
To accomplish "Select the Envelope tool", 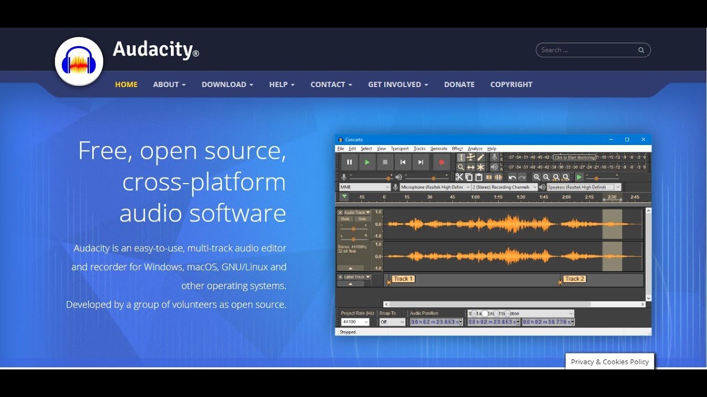I will [x=471, y=157].
